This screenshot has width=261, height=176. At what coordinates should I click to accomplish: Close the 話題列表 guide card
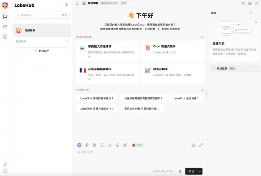point(256,22)
